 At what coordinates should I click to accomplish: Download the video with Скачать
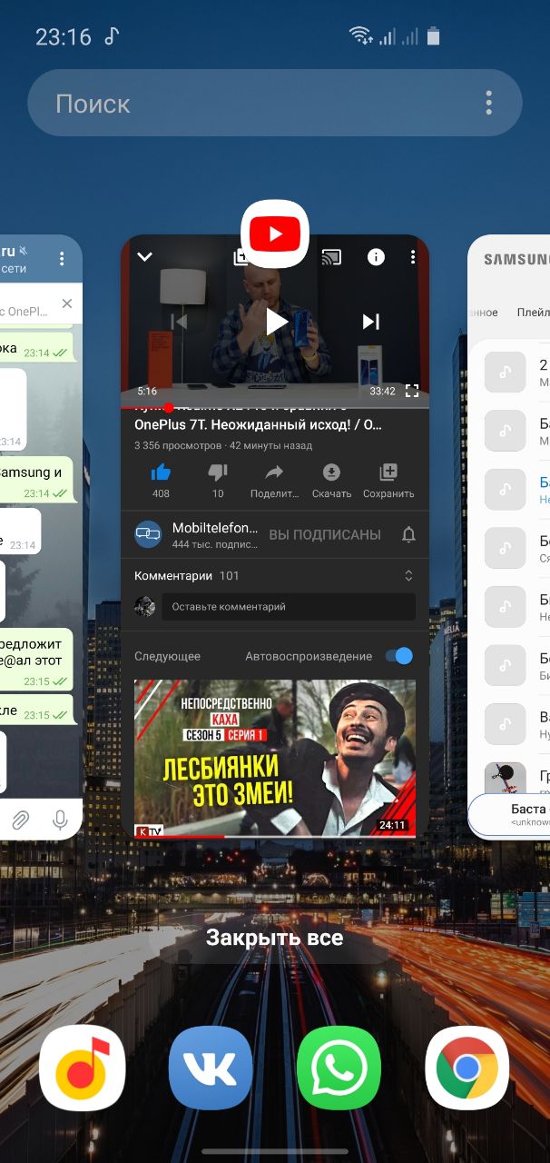click(x=331, y=480)
